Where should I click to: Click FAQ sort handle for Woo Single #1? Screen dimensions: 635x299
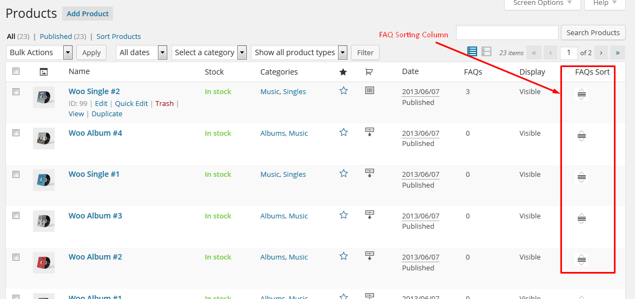[581, 177]
